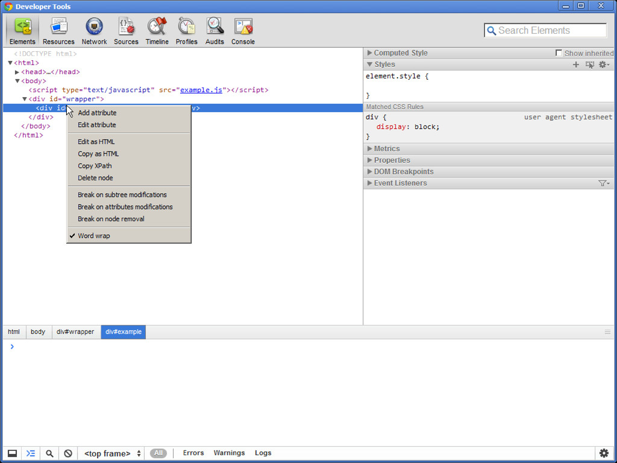The height and width of the screenshot is (463, 617).
Task: Open the Profiles panel
Action: point(187,31)
